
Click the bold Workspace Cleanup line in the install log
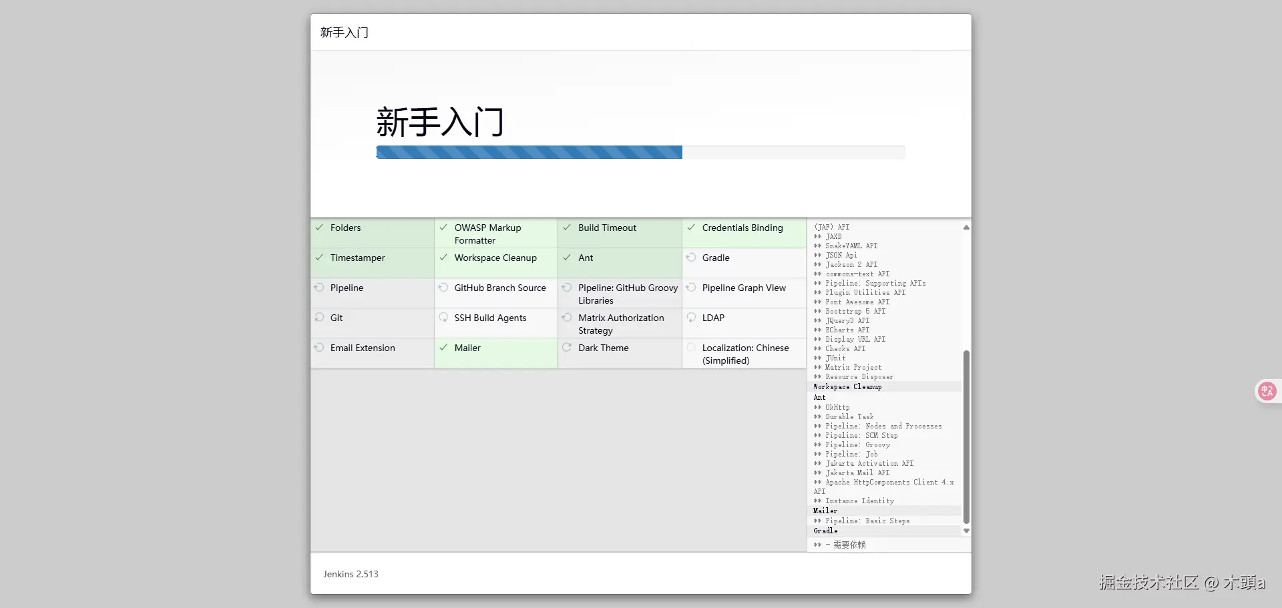[x=847, y=387]
